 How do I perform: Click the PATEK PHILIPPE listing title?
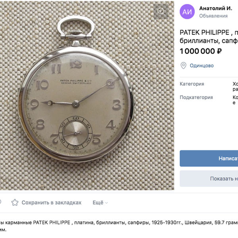(209, 36)
